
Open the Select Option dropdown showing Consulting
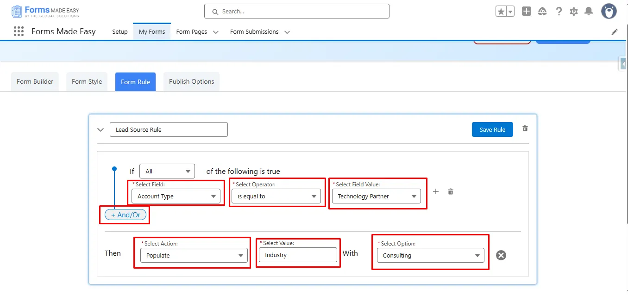pos(430,255)
